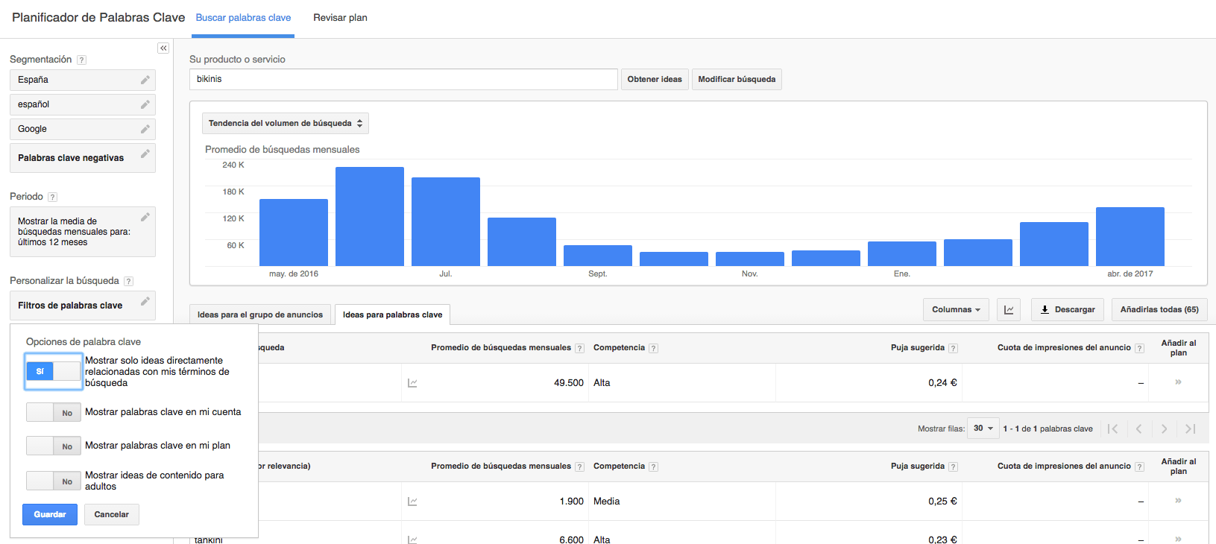
Task: Cancel the keyword options popup
Action: click(x=112, y=515)
